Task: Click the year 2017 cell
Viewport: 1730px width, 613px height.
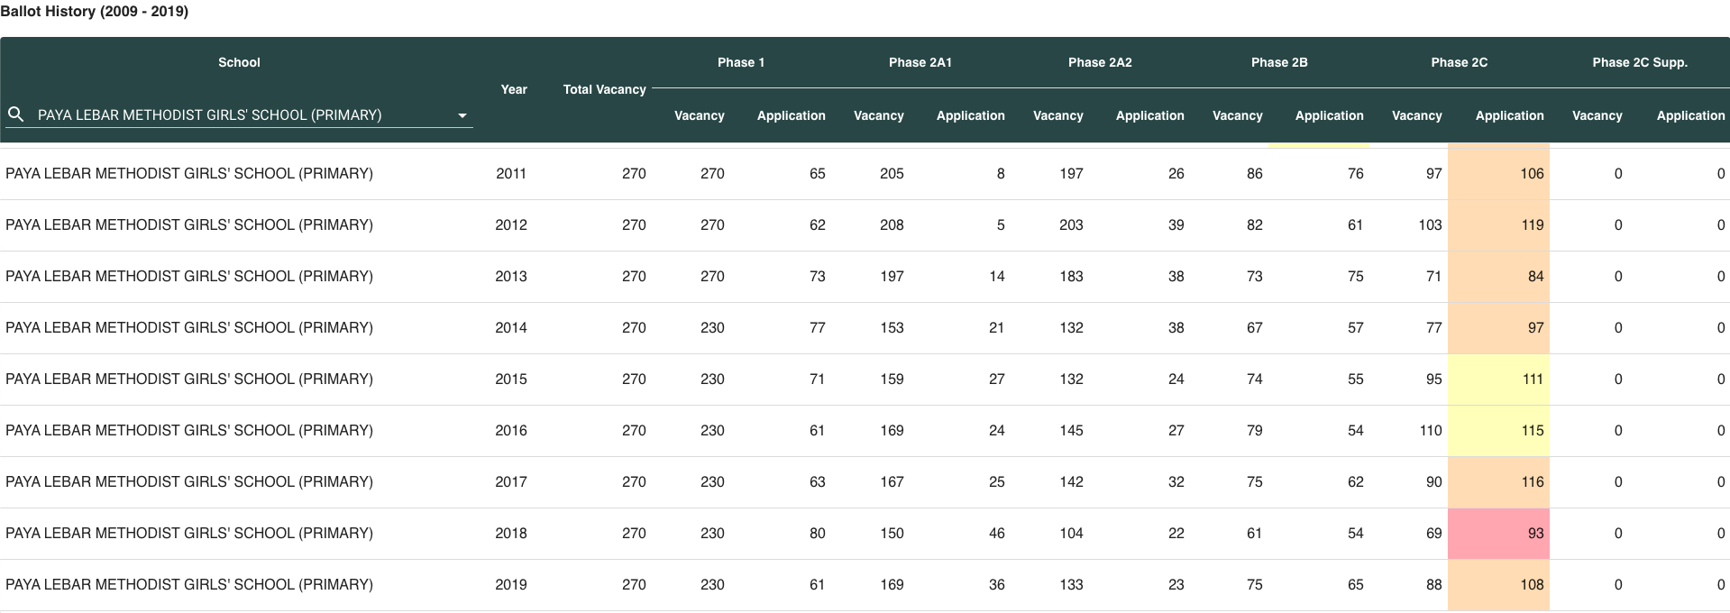Action: click(x=511, y=481)
